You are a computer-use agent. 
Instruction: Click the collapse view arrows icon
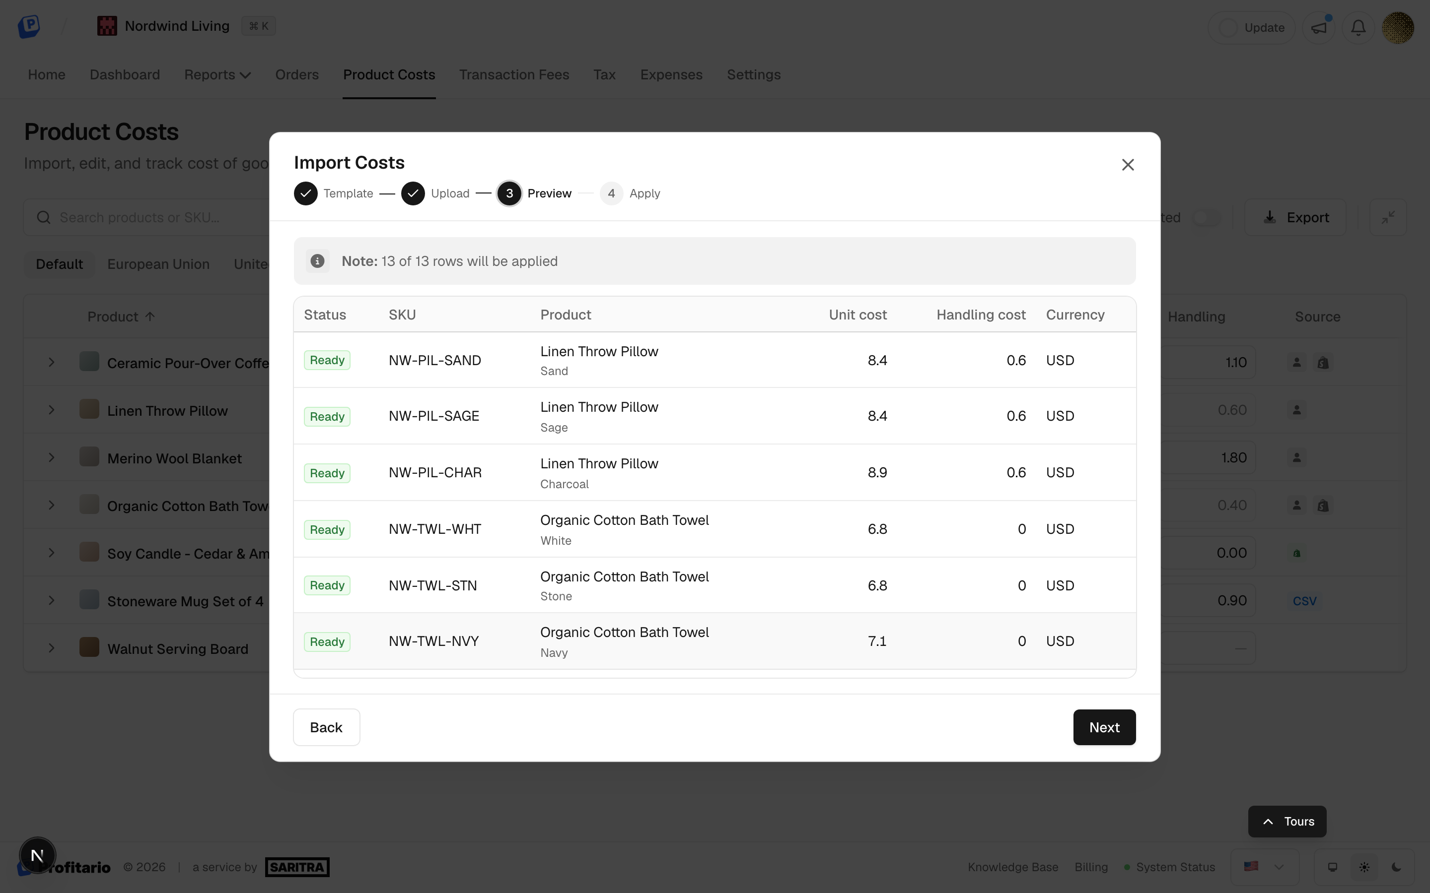(1388, 217)
